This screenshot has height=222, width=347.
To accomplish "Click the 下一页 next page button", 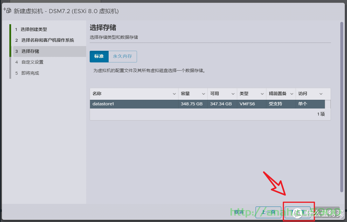I will click(x=298, y=212).
